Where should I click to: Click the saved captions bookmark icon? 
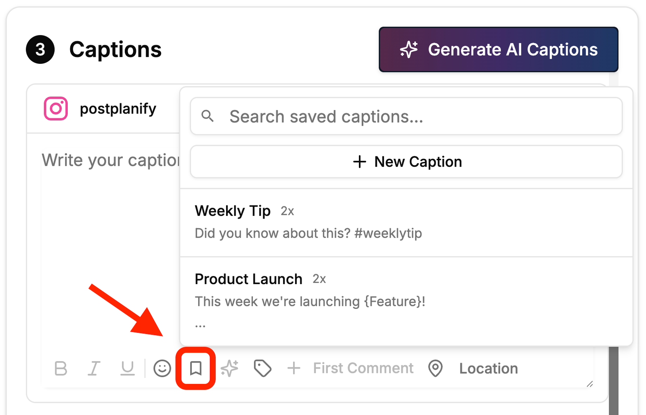point(196,369)
